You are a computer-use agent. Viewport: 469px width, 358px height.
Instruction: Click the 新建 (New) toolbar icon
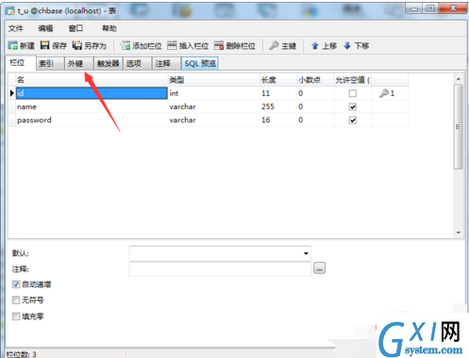pos(12,45)
